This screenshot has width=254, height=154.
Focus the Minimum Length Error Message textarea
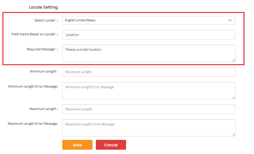tap(149, 90)
